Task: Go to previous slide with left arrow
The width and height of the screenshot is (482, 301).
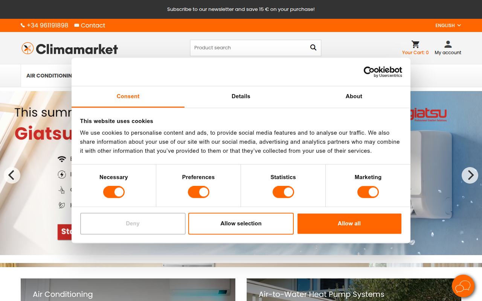Action: (x=12, y=175)
